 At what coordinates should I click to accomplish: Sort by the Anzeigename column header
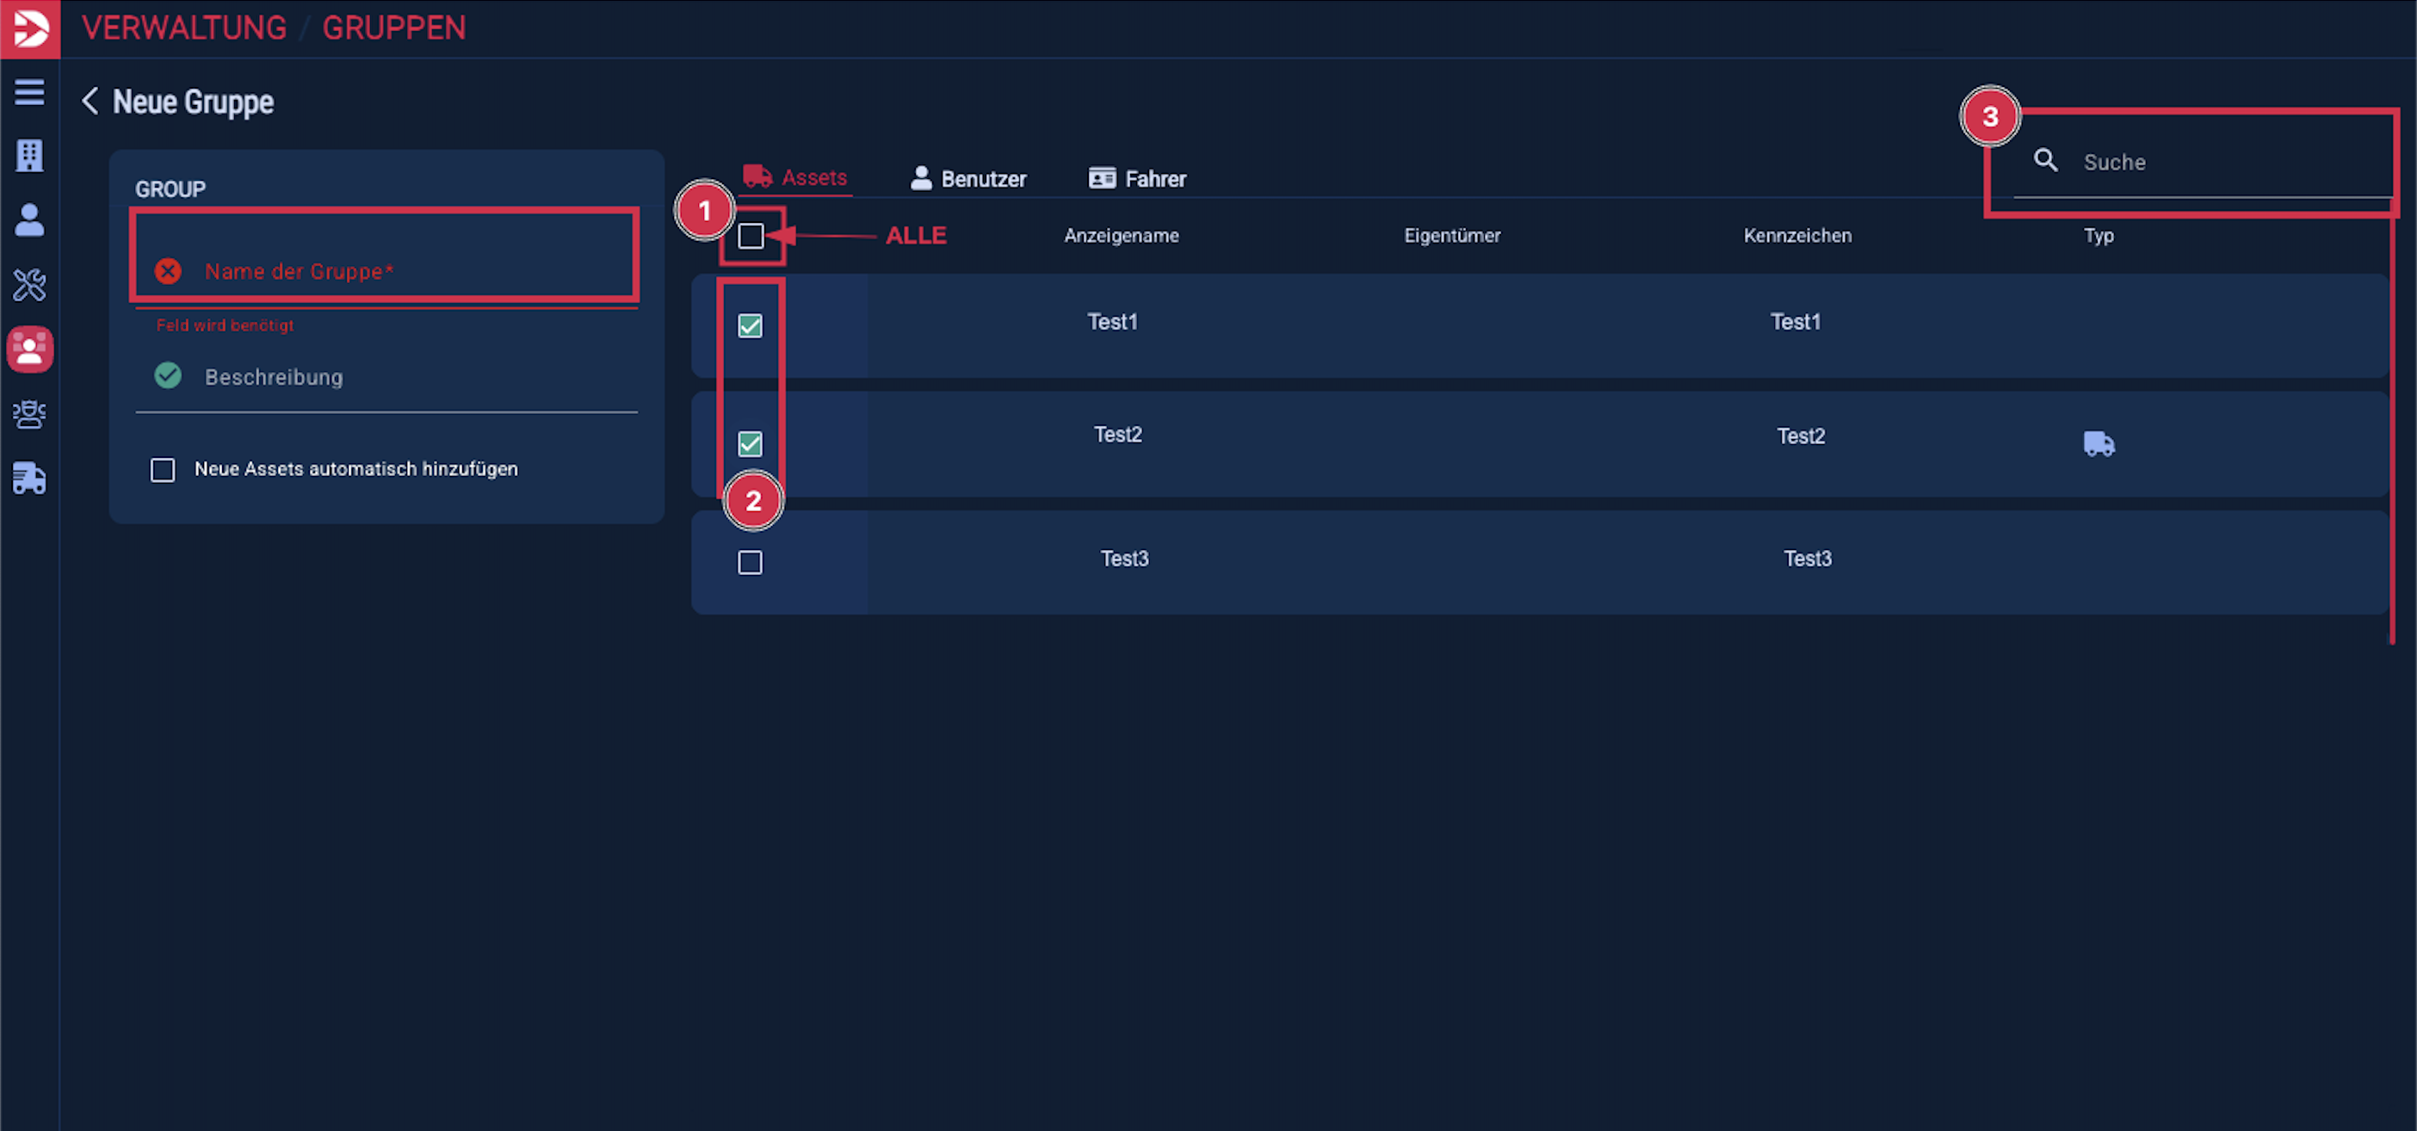[x=1121, y=236]
